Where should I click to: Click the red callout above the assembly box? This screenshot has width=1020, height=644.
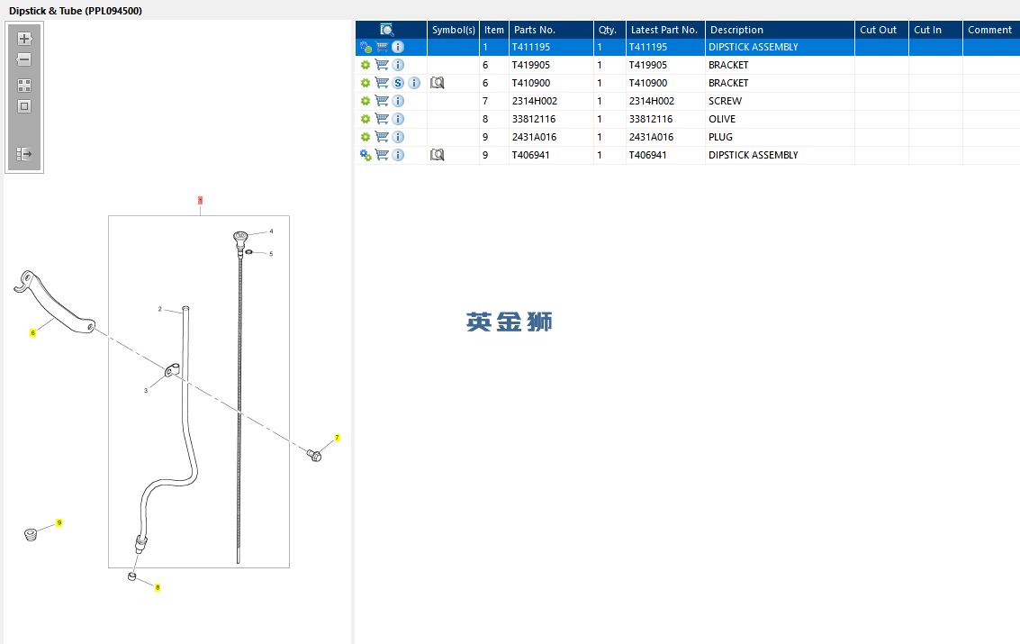(x=201, y=200)
